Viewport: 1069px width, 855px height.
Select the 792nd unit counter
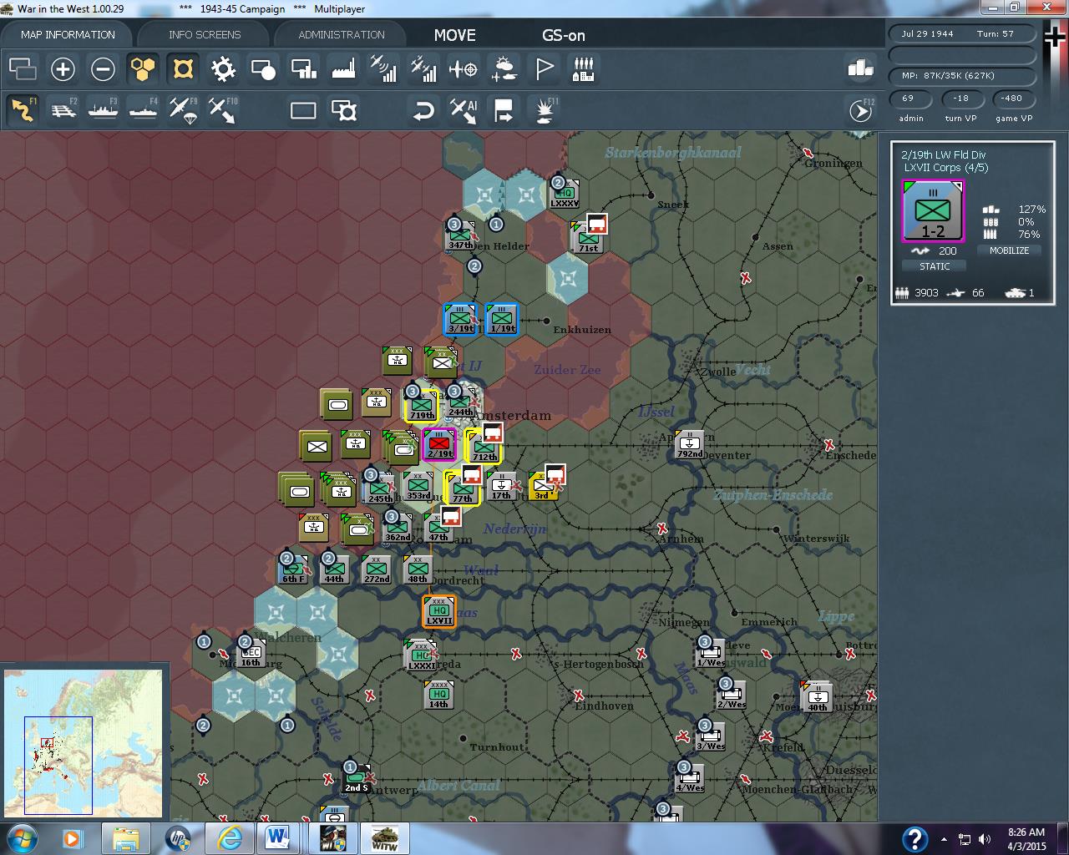click(690, 445)
